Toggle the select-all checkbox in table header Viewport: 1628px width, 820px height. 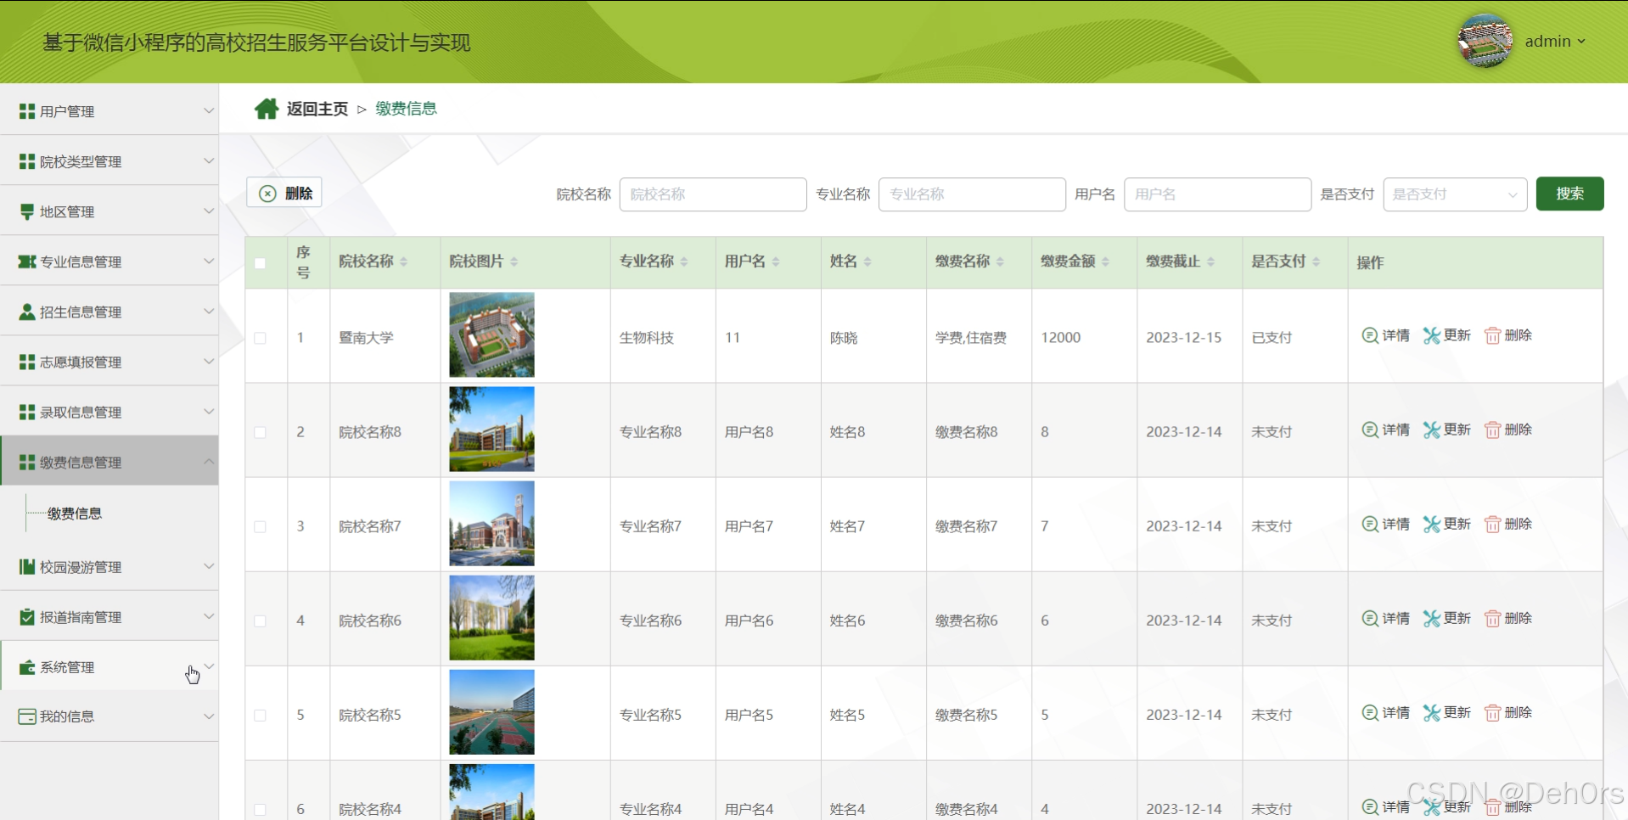260,263
